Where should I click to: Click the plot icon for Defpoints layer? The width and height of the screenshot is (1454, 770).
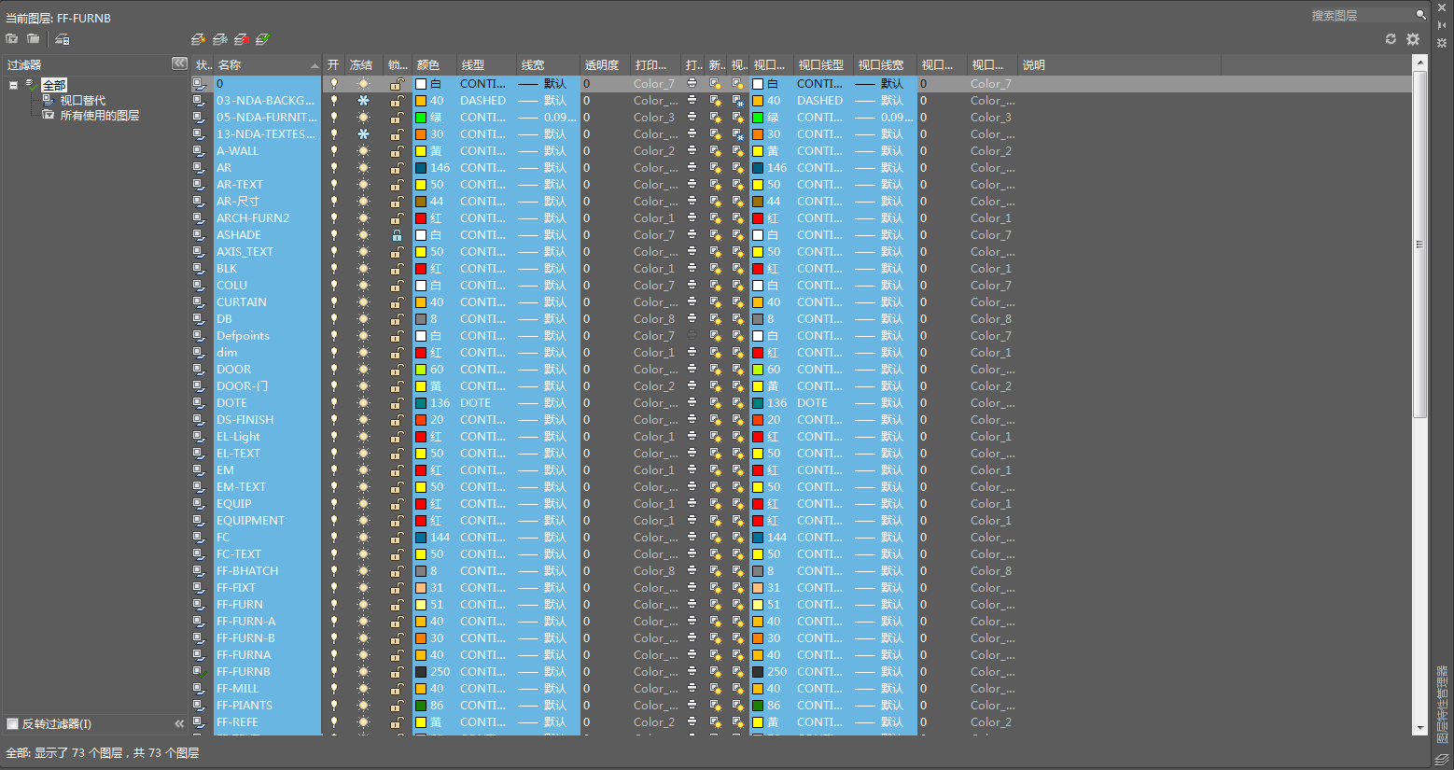[x=692, y=336]
